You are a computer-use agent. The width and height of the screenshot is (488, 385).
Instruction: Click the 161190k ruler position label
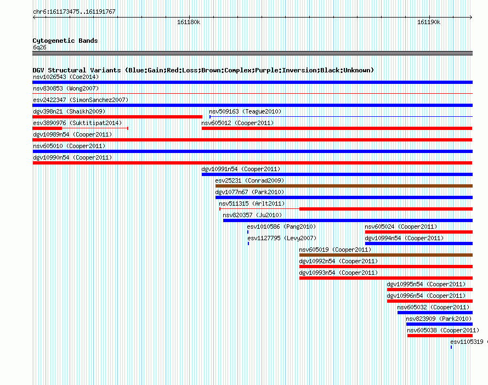(429, 22)
